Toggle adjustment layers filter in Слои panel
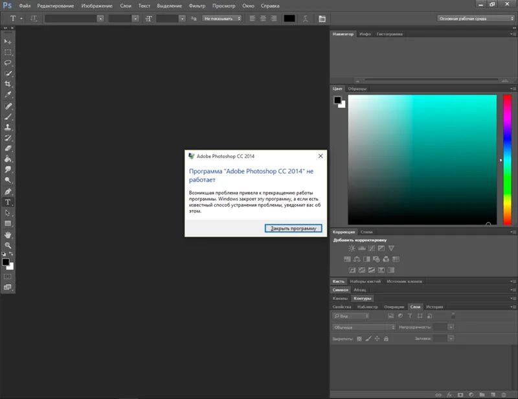 (400, 316)
